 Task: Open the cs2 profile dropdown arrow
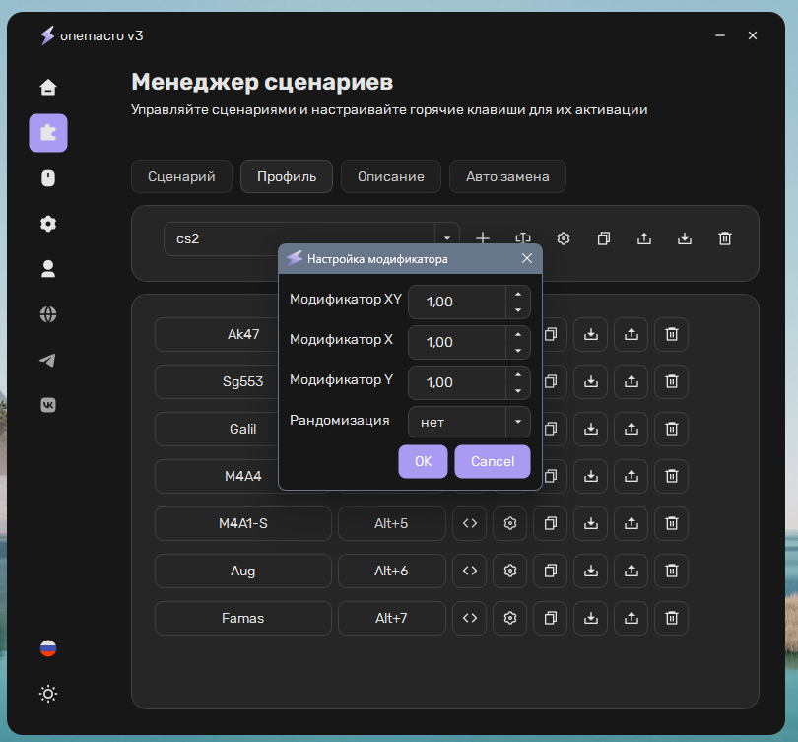click(x=447, y=238)
